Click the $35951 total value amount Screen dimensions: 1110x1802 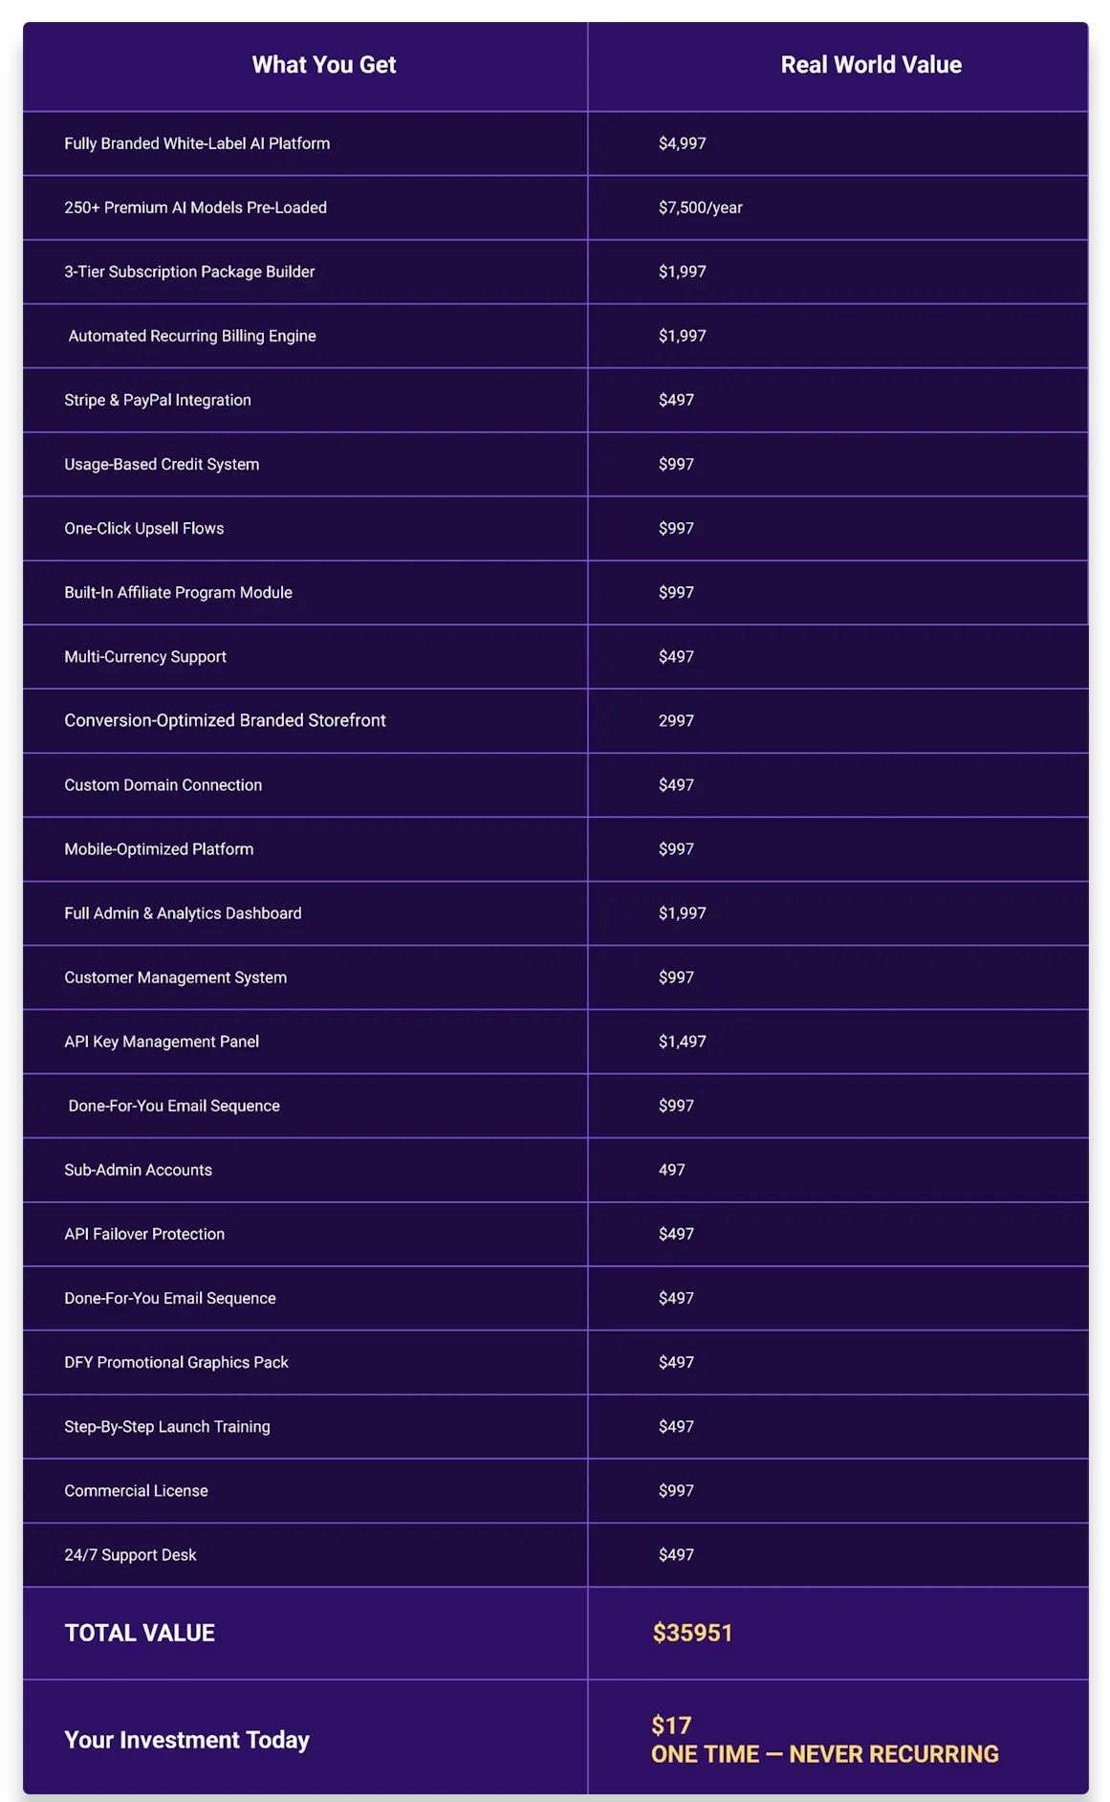(x=692, y=1633)
